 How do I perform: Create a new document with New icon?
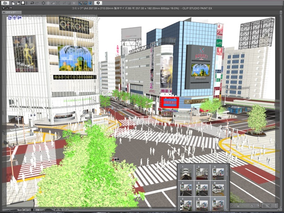click(x=13, y=3)
